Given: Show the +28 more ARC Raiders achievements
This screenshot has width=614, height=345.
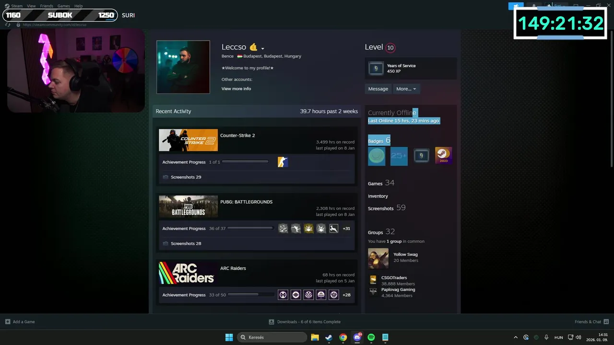Looking at the screenshot, I should coord(346,295).
